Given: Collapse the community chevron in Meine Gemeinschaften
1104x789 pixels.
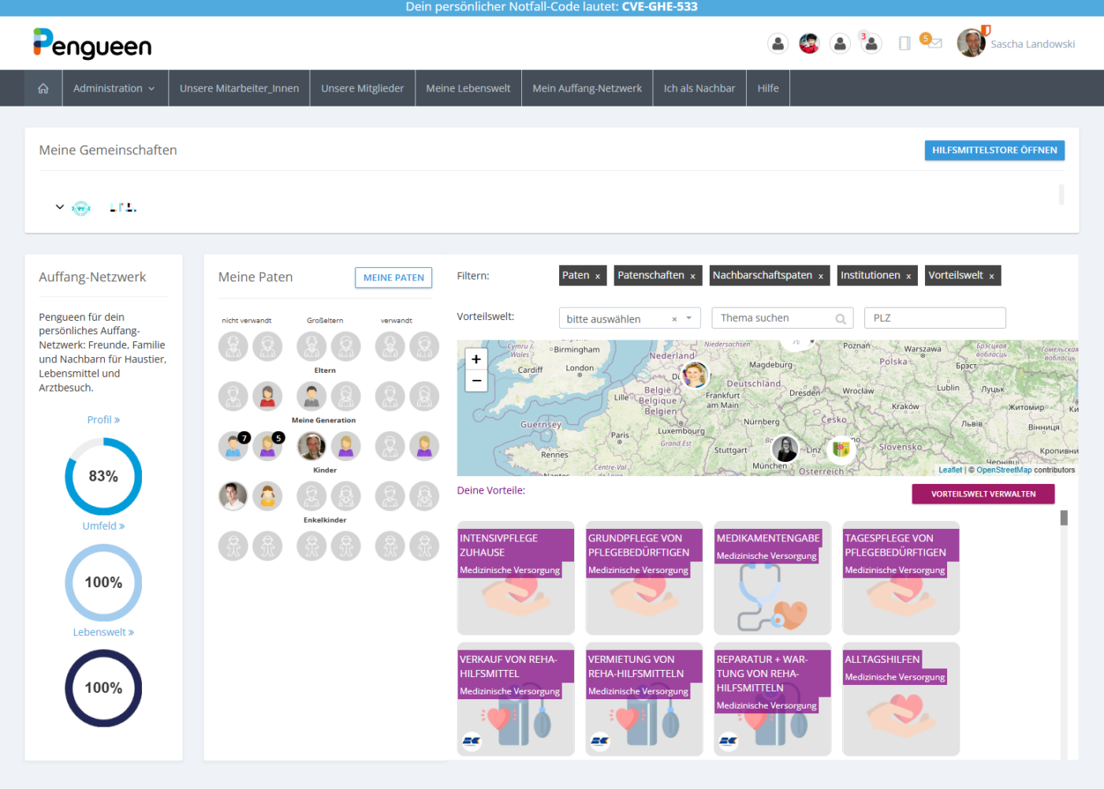Looking at the screenshot, I should pyautogui.click(x=60, y=207).
